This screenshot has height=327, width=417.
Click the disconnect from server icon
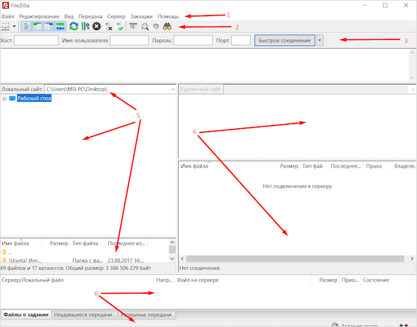coord(108,26)
